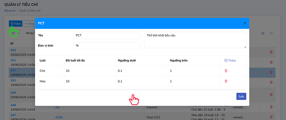
Task: Click the ID column header in background table
Action: coord(12,44)
